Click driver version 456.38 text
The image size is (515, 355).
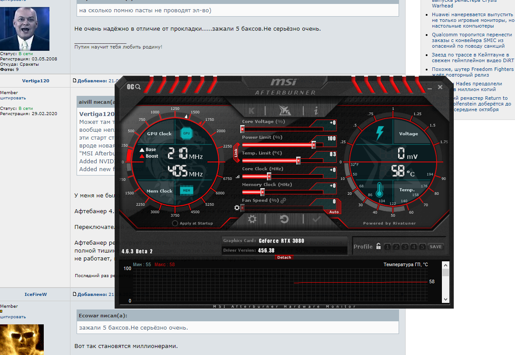tap(266, 250)
